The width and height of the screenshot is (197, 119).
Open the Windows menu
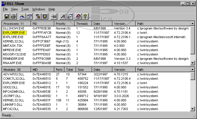pyautogui.click(x=39, y=9)
